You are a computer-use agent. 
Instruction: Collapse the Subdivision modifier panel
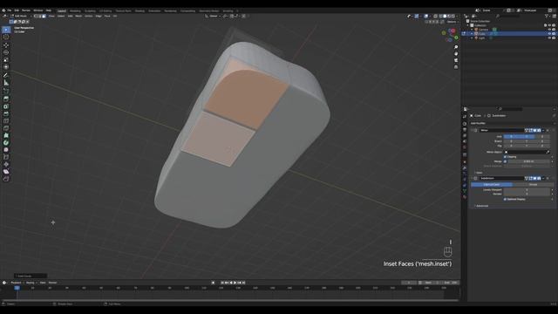click(473, 178)
